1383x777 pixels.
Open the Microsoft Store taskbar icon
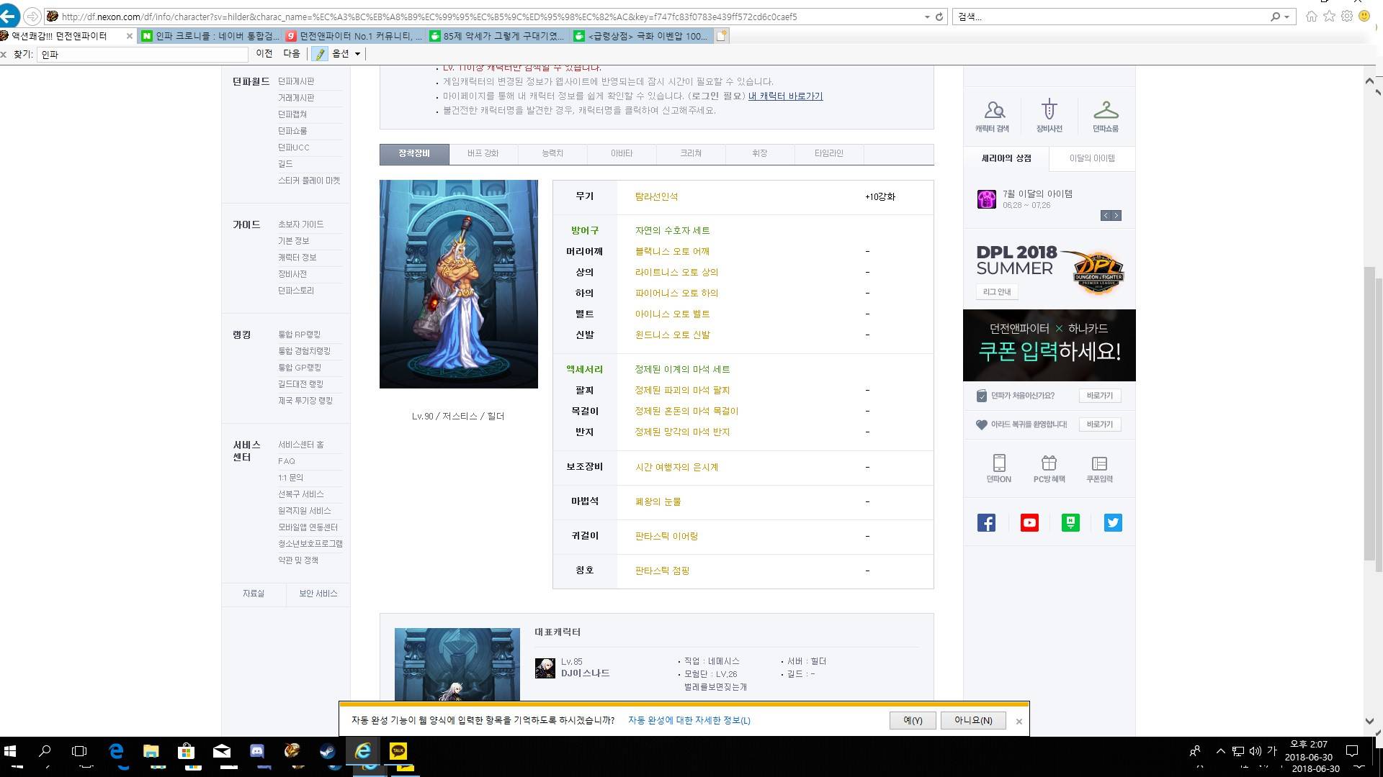[187, 751]
